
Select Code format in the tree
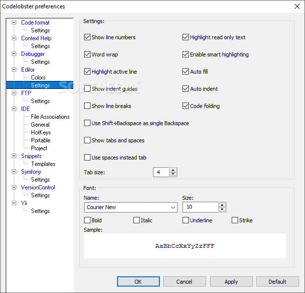click(35, 23)
